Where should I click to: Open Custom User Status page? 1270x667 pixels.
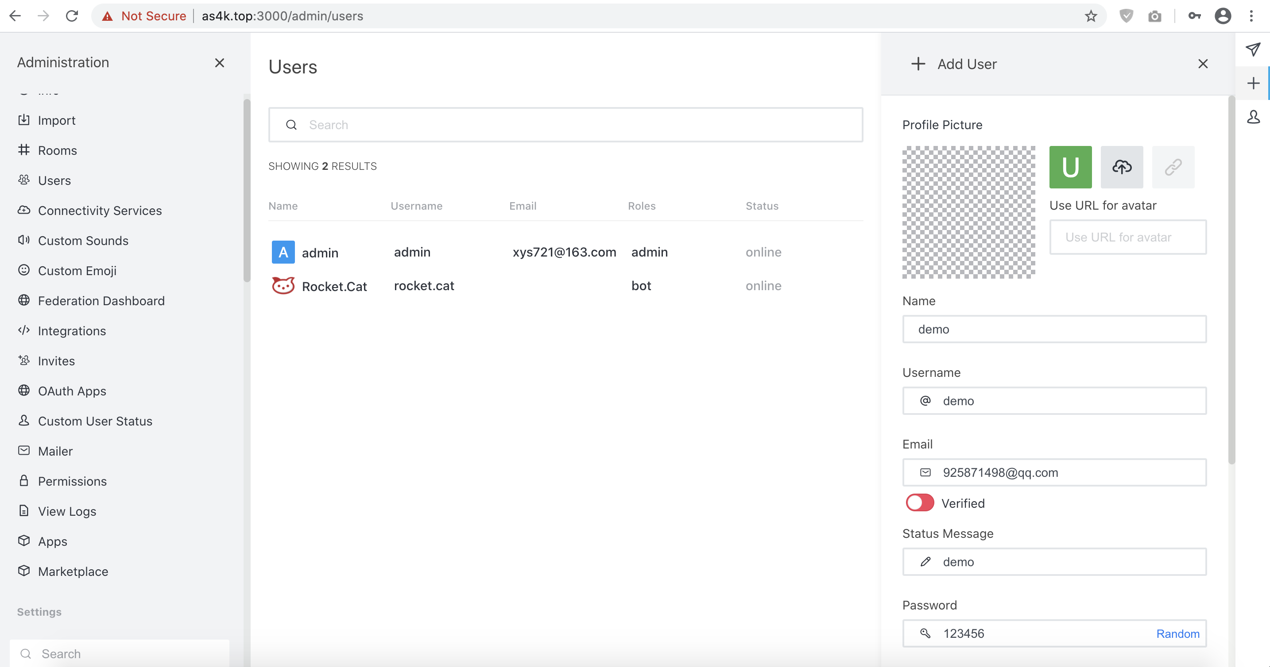click(x=85, y=421)
